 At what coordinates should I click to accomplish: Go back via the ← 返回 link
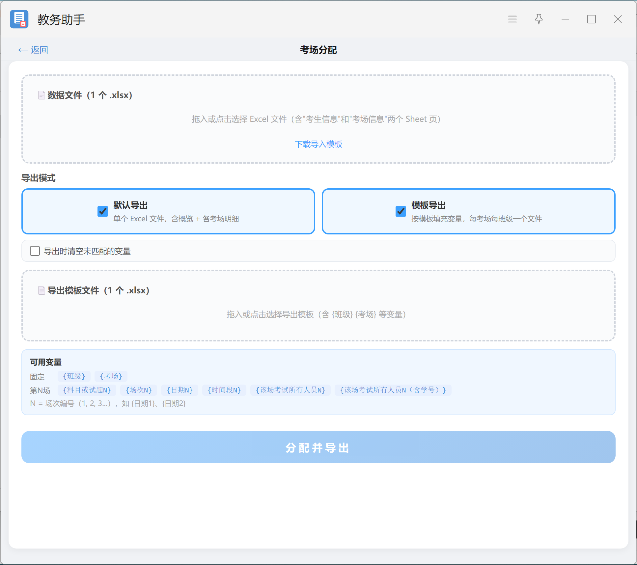pyautogui.click(x=33, y=50)
